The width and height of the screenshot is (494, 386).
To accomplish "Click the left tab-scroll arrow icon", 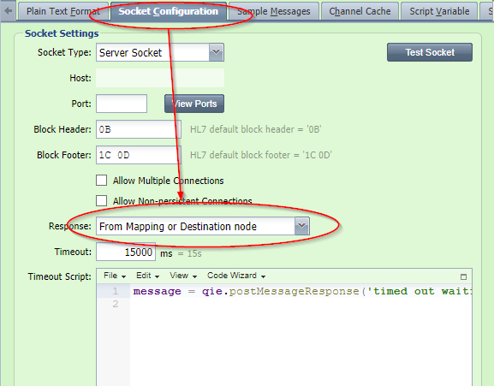I will [x=9, y=11].
